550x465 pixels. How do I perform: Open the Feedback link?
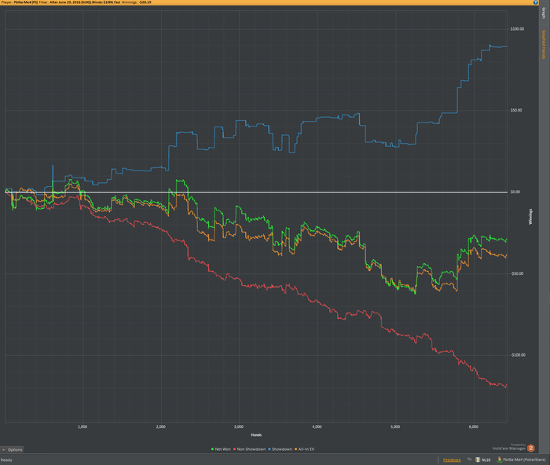coord(452,460)
